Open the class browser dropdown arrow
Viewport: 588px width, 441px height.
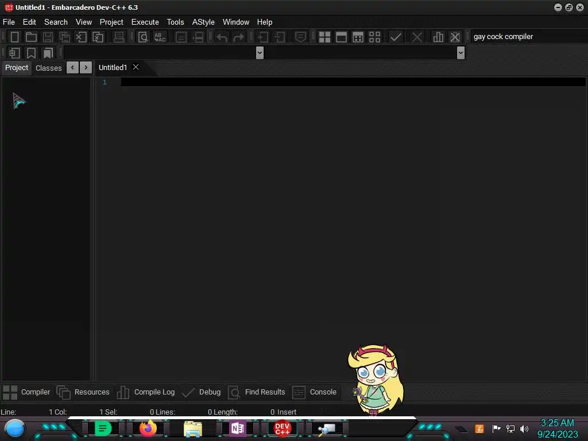(260, 53)
